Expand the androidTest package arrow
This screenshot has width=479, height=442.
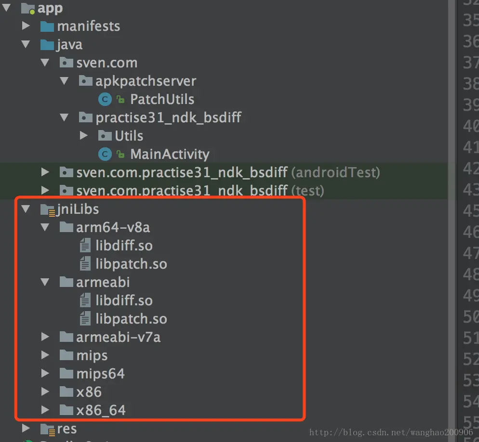pos(45,172)
